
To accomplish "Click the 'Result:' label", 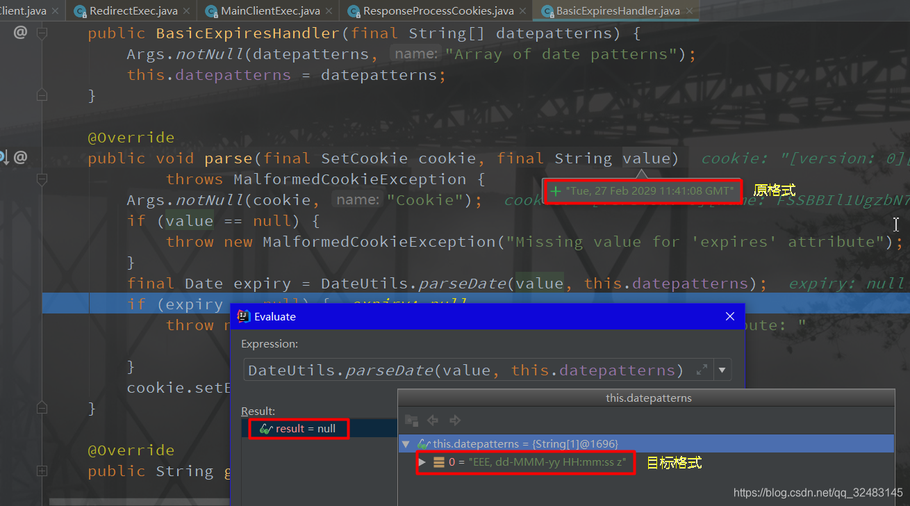I will click(x=258, y=411).
